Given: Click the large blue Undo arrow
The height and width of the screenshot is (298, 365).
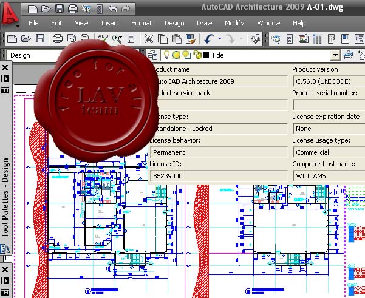Looking at the screenshot, I should click(x=209, y=39).
